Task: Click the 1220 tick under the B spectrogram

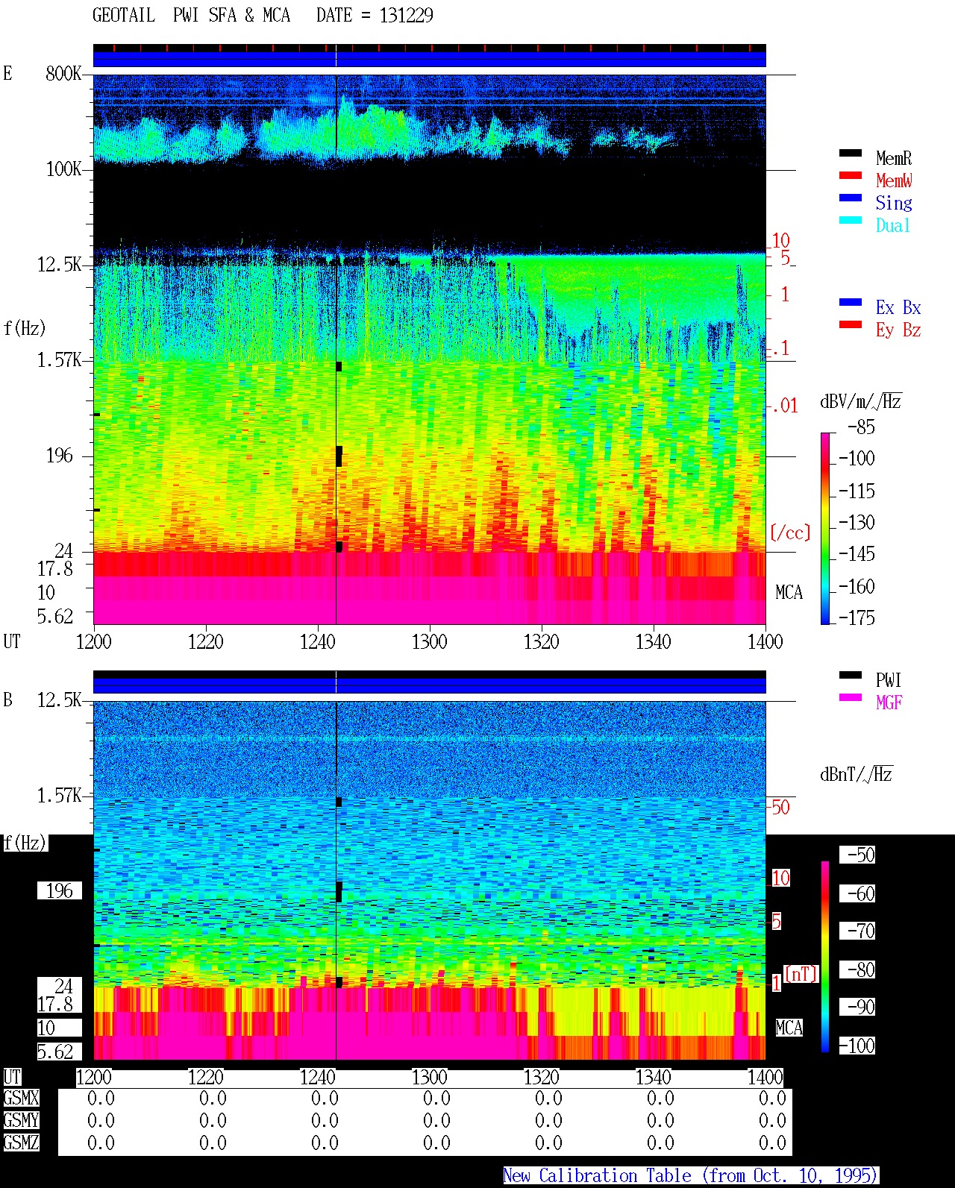Action: tap(205, 1078)
